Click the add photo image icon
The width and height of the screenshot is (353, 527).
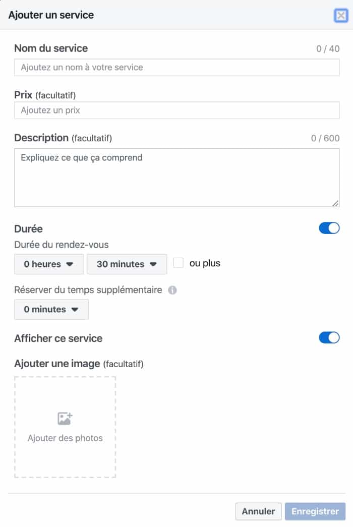[x=65, y=418]
